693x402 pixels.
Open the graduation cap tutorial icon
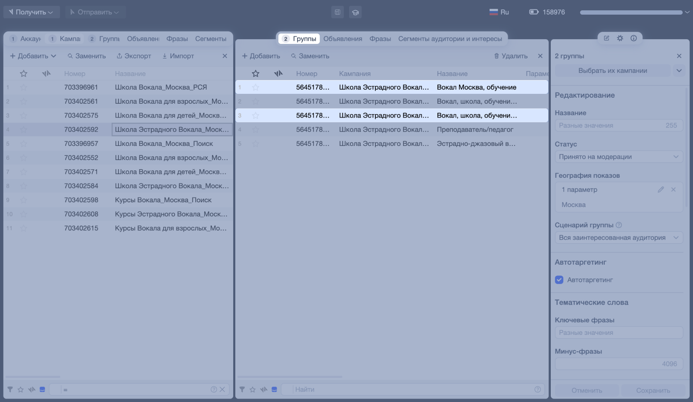[x=355, y=12]
